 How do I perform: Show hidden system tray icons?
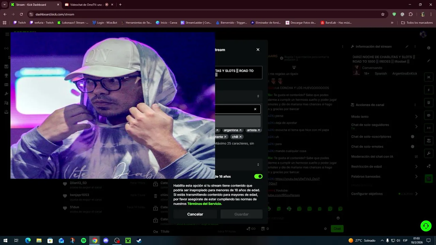[382, 241]
